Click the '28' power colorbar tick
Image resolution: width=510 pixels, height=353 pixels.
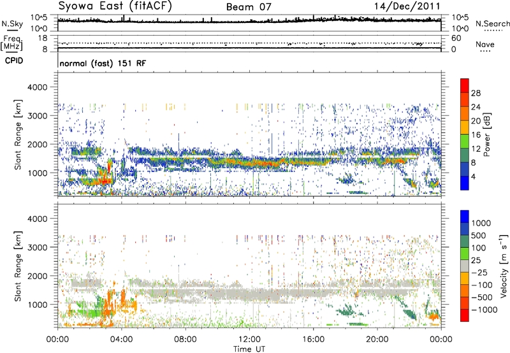tap(476, 93)
